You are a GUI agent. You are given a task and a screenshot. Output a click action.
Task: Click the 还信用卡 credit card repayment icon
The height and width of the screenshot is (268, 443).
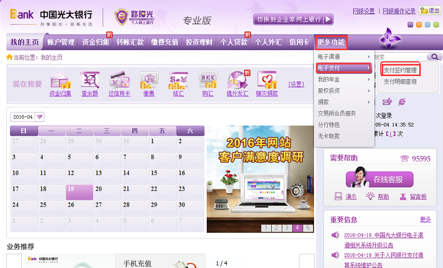(119, 80)
